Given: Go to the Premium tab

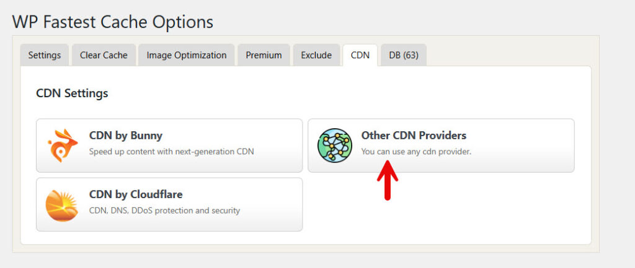Looking at the screenshot, I should pyautogui.click(x=264, y=55).
